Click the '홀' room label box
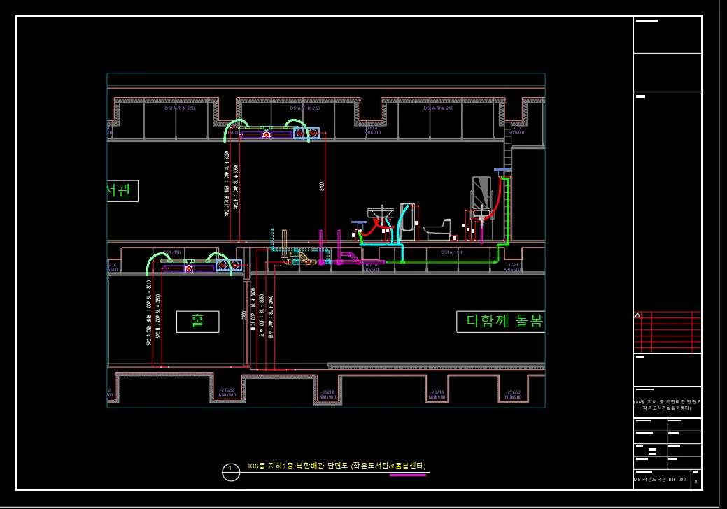This screenshot has width=727, height=509. (197, 322)
